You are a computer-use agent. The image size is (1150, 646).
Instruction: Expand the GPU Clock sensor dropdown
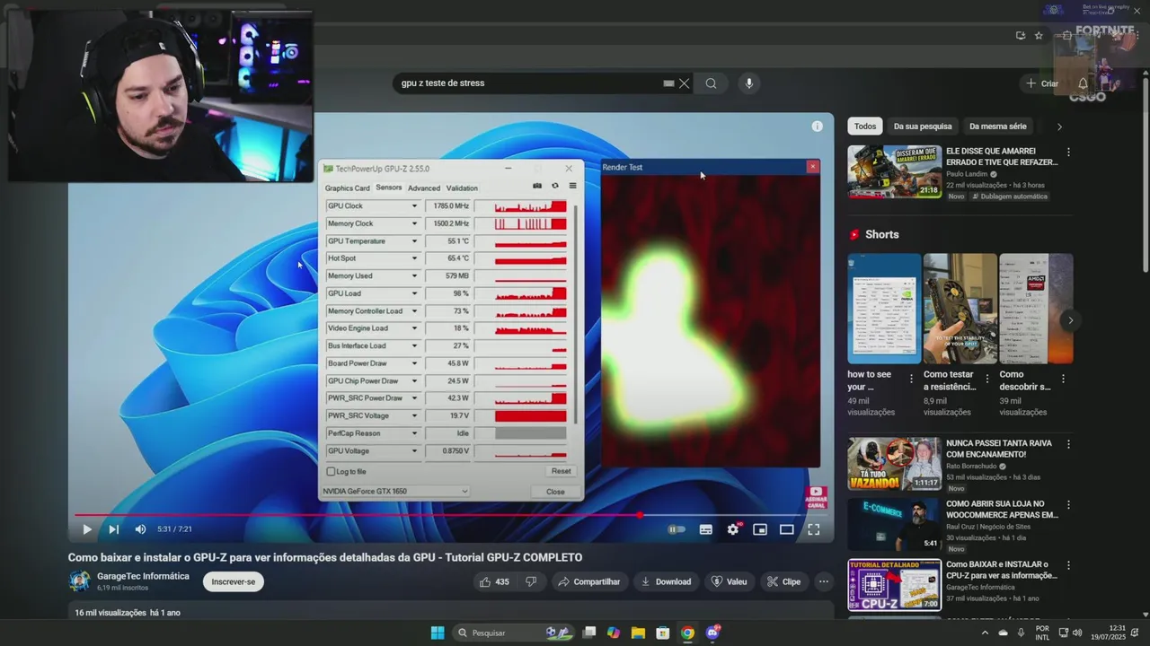pos(414,206)
